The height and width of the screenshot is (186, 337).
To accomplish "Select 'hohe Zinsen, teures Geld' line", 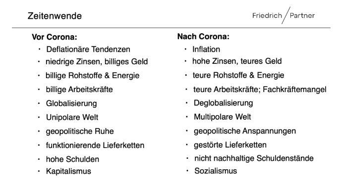I will pyautogui.click(x=237, y=61).
